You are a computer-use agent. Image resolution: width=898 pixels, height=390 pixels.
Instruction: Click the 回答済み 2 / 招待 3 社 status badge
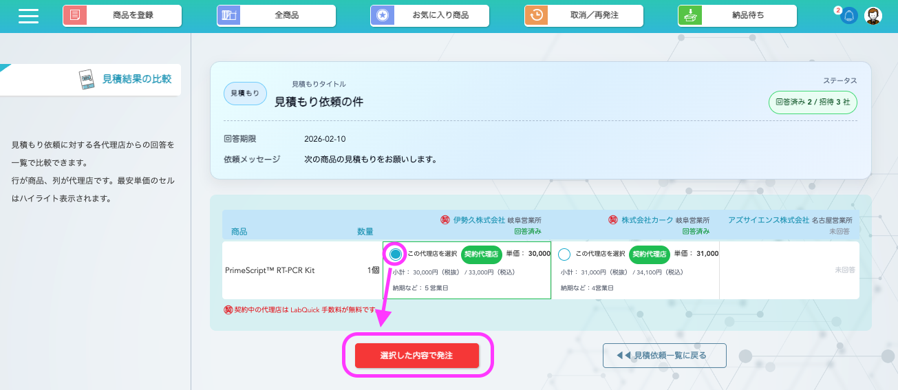(x=813, y=102)
